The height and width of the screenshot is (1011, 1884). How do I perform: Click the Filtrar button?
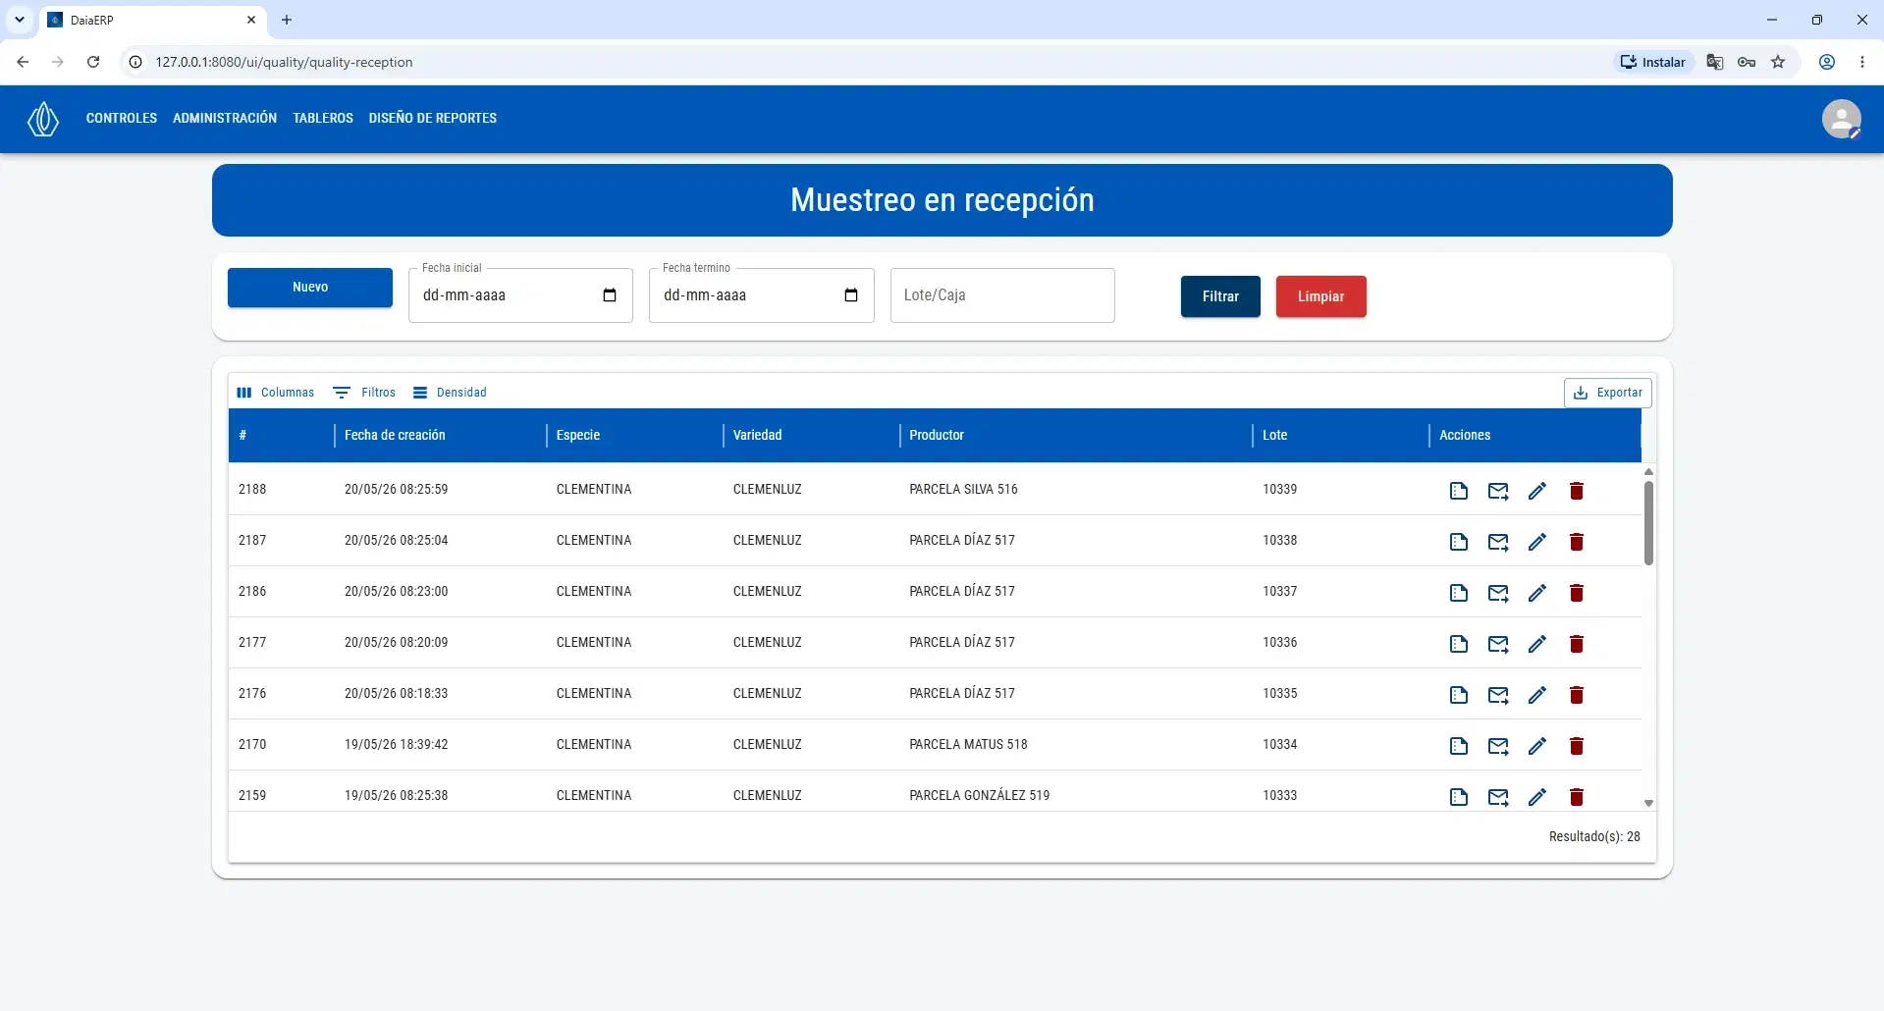(1220, 296)
